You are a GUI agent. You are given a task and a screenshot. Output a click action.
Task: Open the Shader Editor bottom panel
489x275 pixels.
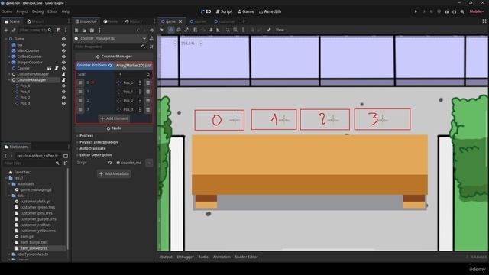(246, 257)
